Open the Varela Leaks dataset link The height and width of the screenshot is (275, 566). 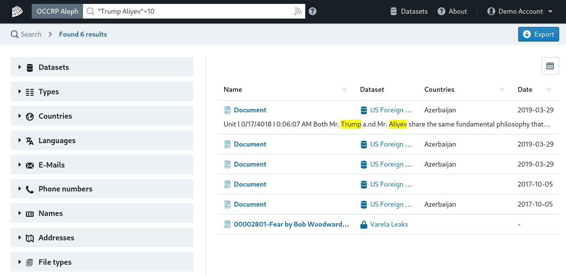pyautogui.click(x=389, y=225)
